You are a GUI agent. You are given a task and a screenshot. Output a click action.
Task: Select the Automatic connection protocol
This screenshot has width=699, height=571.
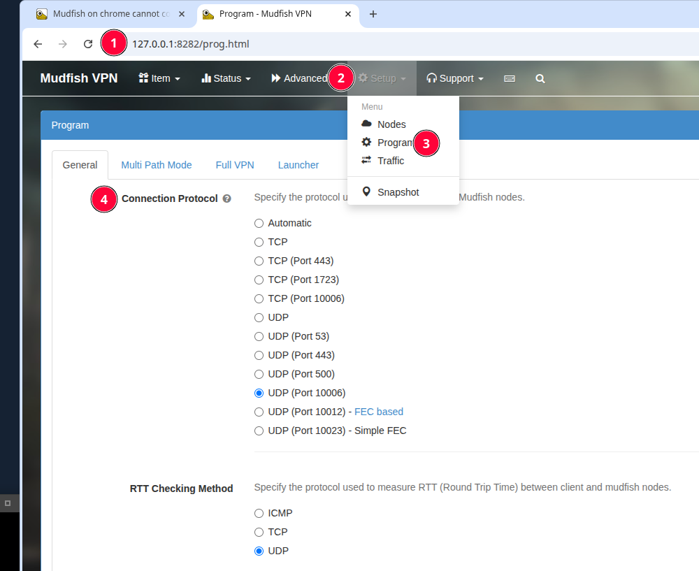click(259, 224)
